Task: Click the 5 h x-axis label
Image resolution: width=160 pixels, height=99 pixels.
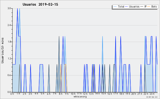Action: (x=42, y=94)
